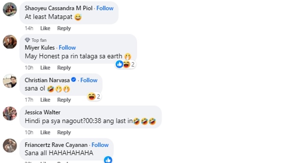Open Jessica Walter's name link
296x163 pixels.
(x=43, y=112)
